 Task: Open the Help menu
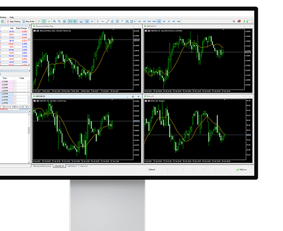[x=12, y=17]
